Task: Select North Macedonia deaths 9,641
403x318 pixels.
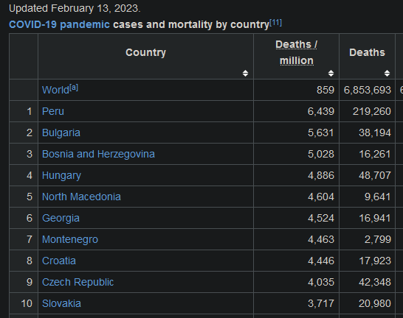Action: click(x=378, y=197)
